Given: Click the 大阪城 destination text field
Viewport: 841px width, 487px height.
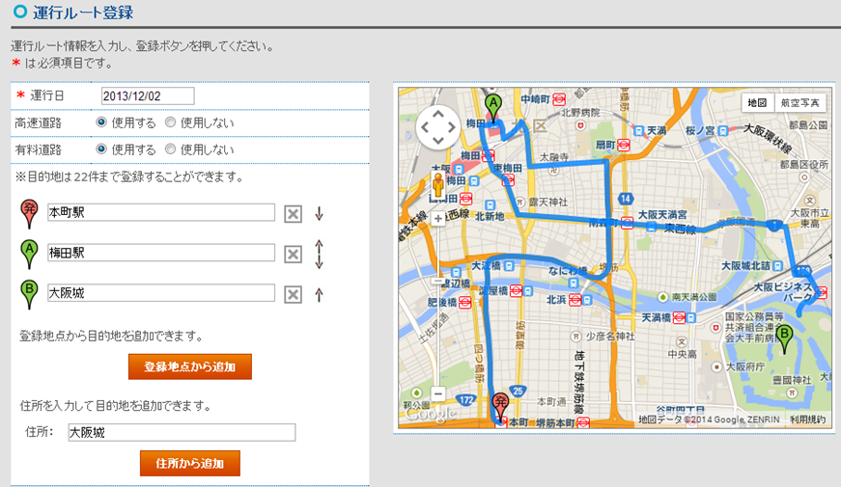Looking at the screenshot, I should (x=161, y=292).
